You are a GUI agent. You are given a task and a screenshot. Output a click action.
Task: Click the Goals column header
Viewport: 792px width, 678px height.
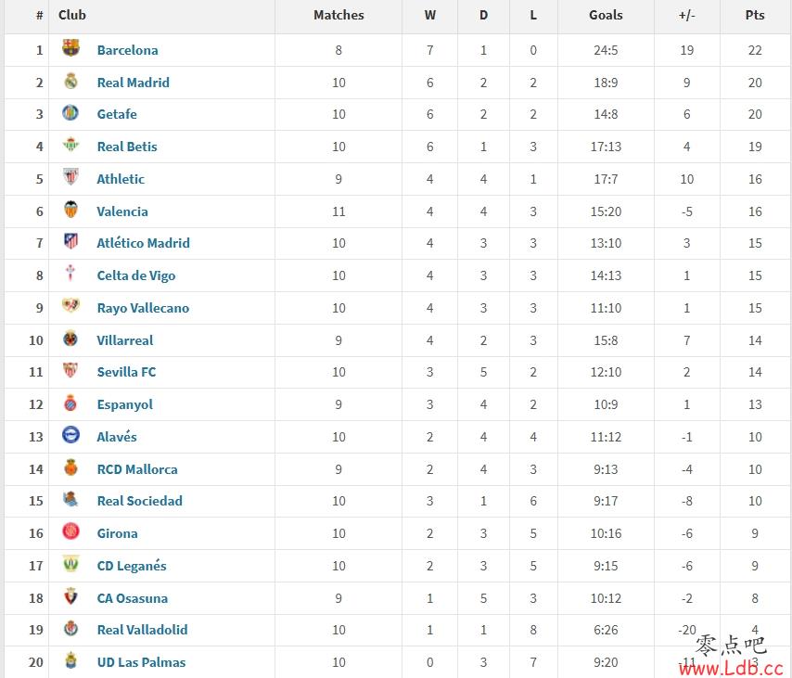click(606, 15)
